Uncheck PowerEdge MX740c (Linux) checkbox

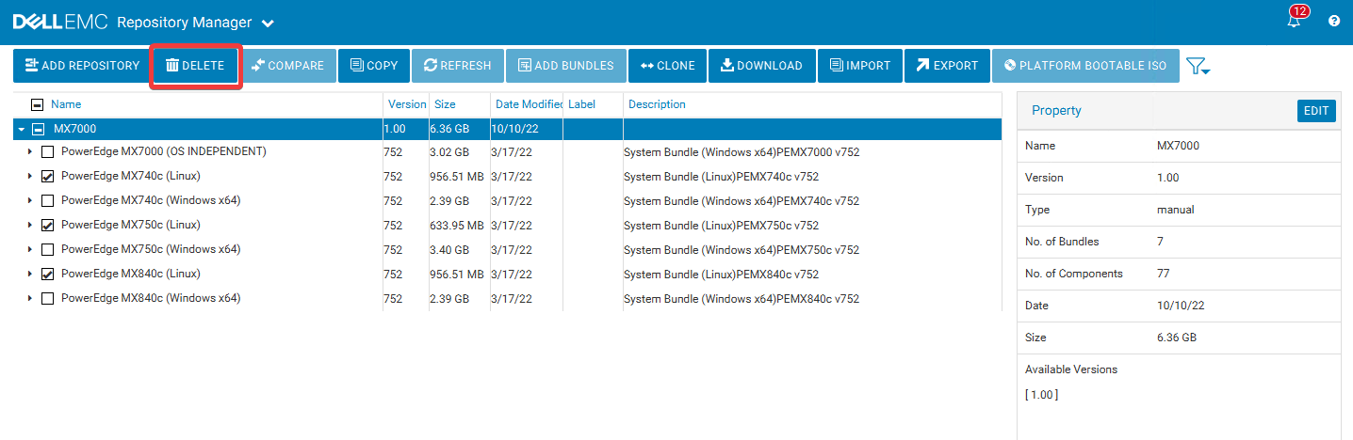coord(47,176)
